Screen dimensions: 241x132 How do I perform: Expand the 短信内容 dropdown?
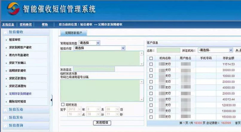pyautogui.click(x=100, y=48)
